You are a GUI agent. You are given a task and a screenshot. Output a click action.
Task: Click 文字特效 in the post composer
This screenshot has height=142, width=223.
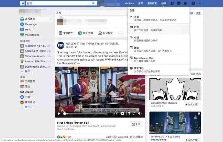click(x=66, y=33)
